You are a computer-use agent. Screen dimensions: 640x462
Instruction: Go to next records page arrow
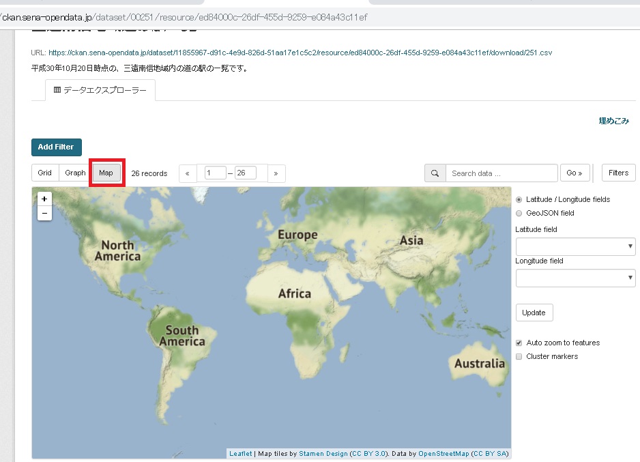click(276, 173)
